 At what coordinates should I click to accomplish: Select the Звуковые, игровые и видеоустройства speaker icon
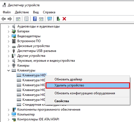(14, 61)
